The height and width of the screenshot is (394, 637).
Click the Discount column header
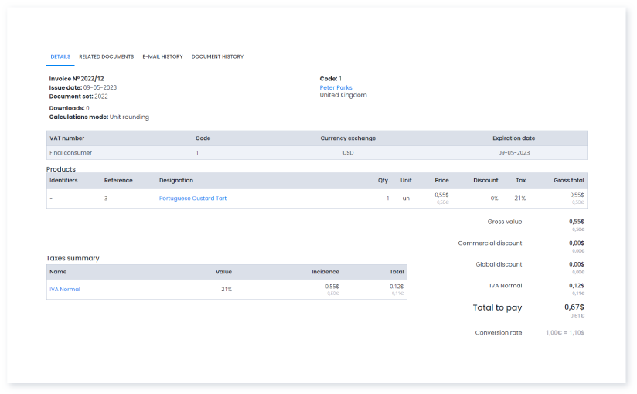click(485, 180)
